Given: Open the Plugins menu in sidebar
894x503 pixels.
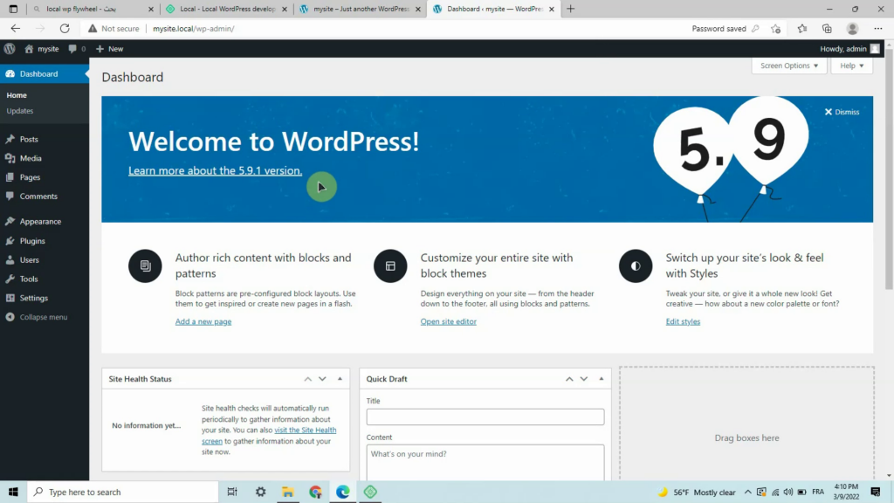Looking at the screenshot, I should click(32, 241).
